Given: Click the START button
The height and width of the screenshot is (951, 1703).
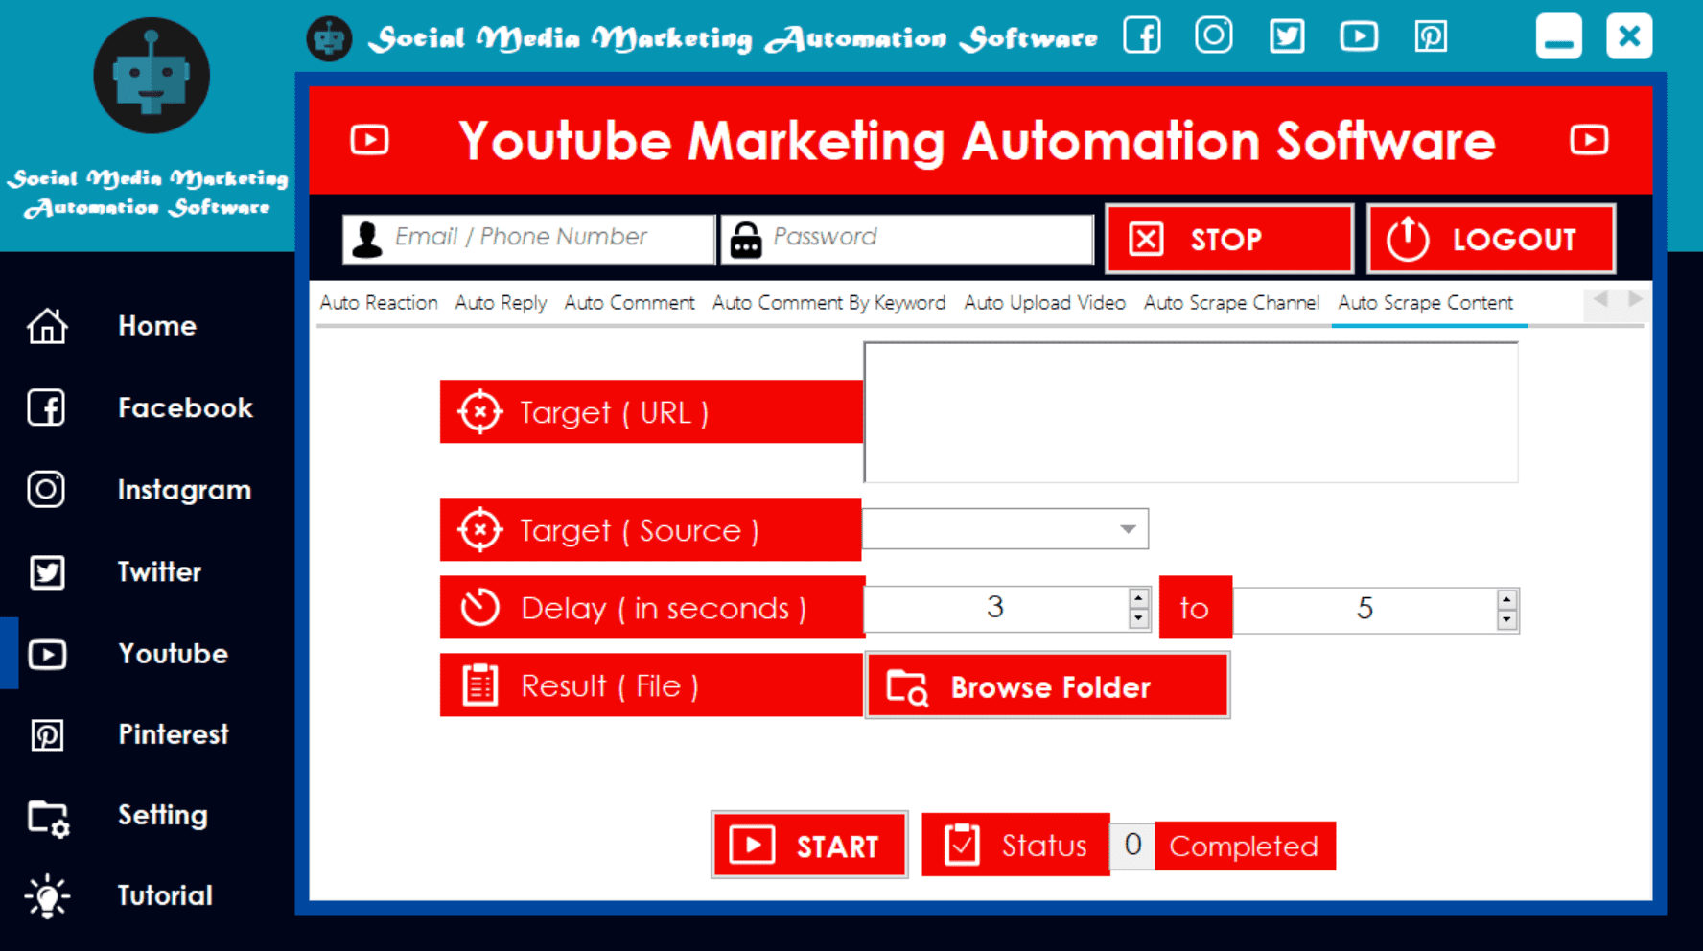Looking at the screenshot, I should tap(809, 845).
